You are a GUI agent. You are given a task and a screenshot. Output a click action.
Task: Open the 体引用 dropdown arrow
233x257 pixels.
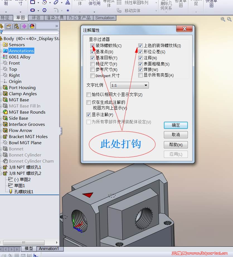point(94,12)
